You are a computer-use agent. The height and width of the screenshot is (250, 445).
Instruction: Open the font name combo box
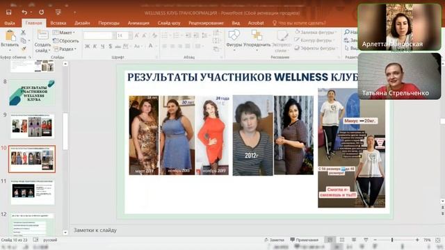100,35
